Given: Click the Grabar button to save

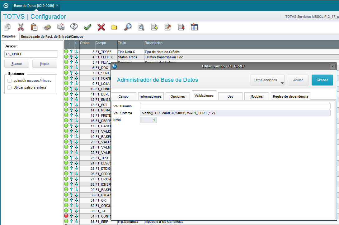Looking at the screenshot, I should [x=323, y=80].
